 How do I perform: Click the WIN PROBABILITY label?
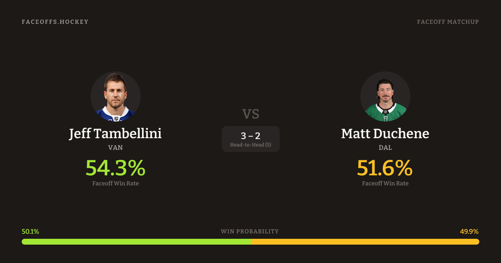pos(250,231)
